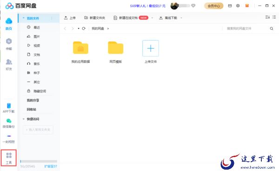Click 新建在线文档 new online document
279x171 pixels.
coord(131,18)
